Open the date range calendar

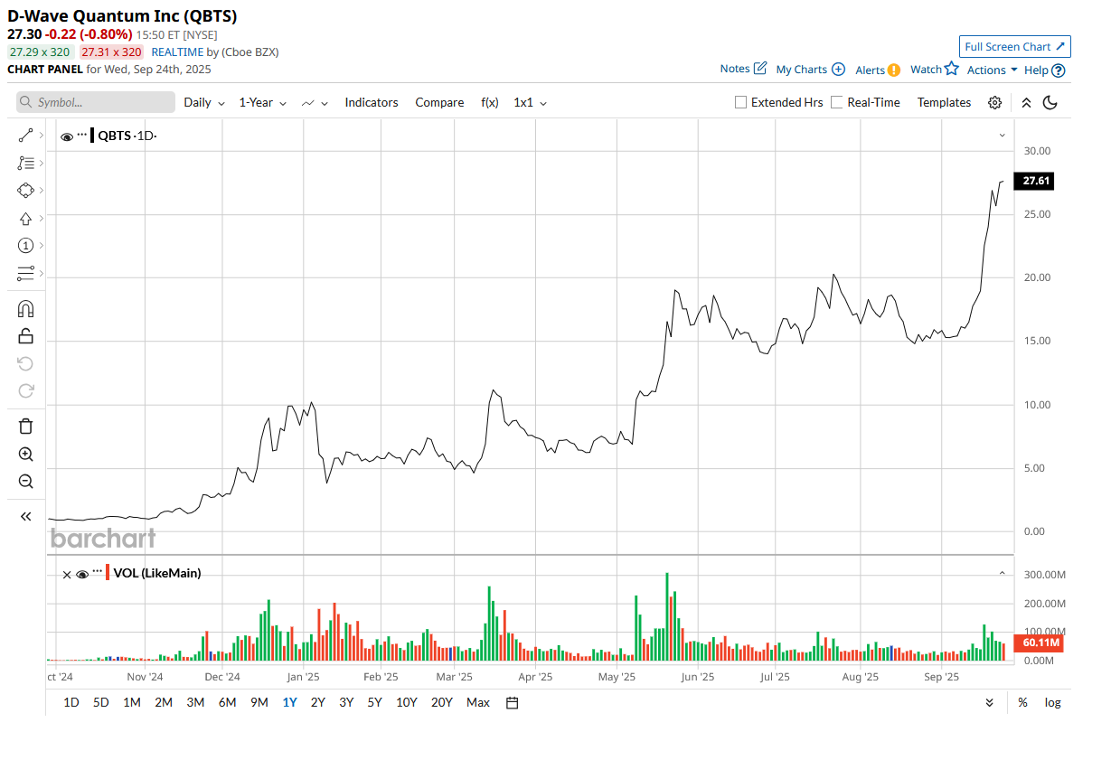coord(512,702)
